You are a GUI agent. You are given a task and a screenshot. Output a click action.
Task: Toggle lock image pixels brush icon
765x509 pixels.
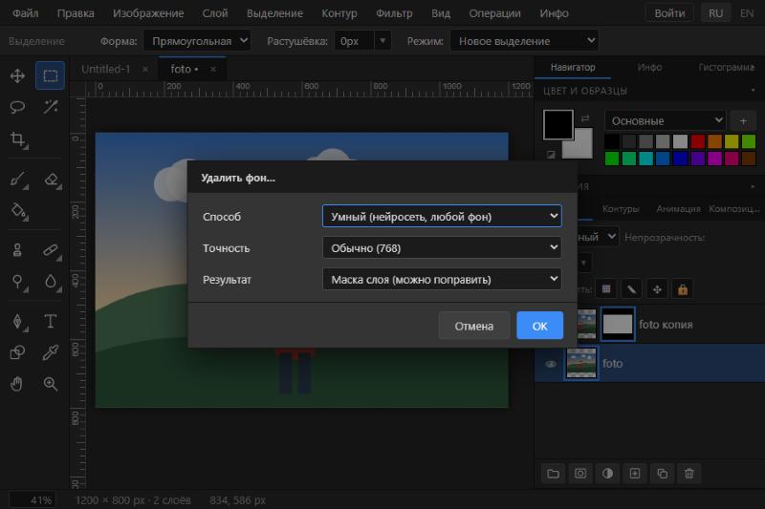(631, 289)
